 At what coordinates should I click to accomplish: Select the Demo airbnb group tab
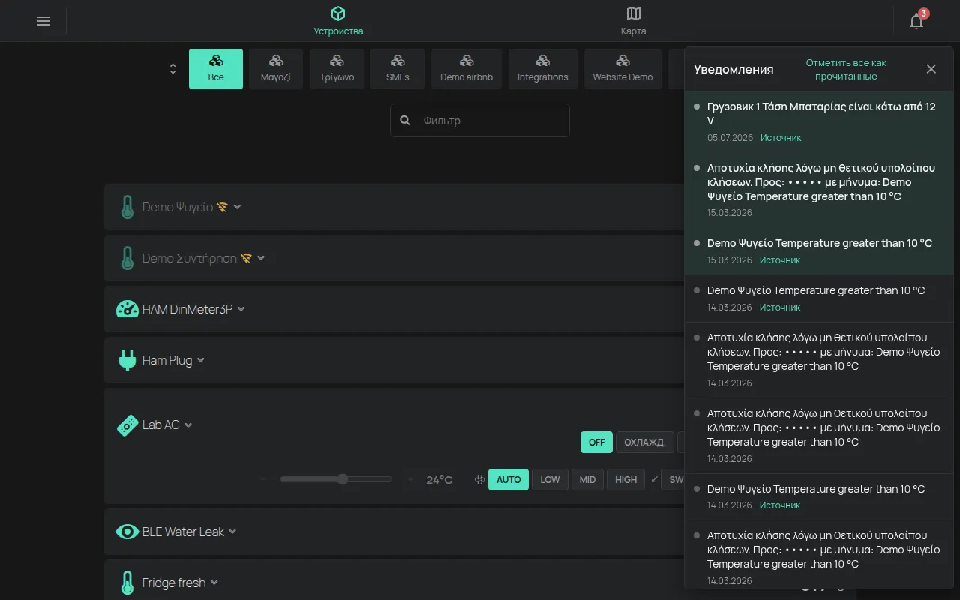point(466,69)
